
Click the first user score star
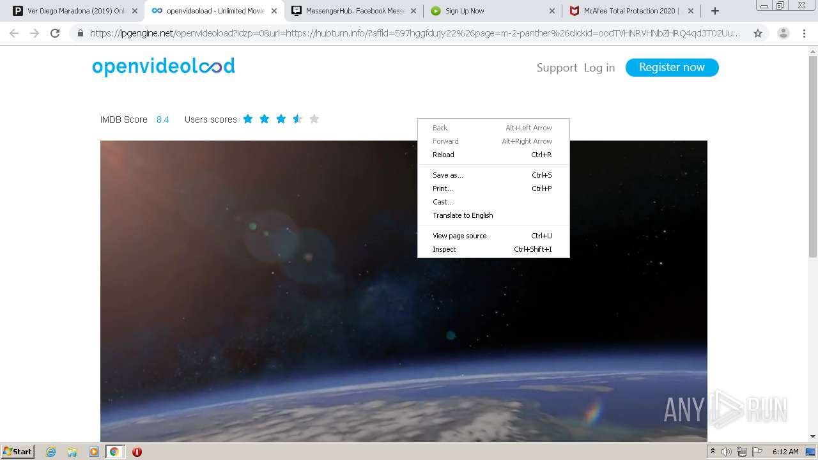(248, 119)
